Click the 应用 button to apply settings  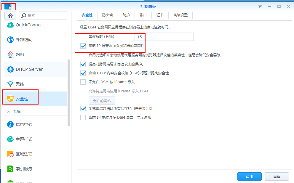pos(250,176)
